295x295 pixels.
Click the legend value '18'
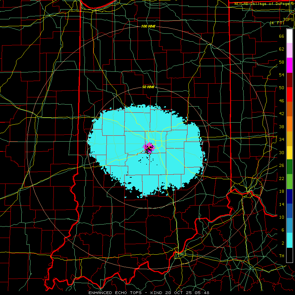point(282,191)
